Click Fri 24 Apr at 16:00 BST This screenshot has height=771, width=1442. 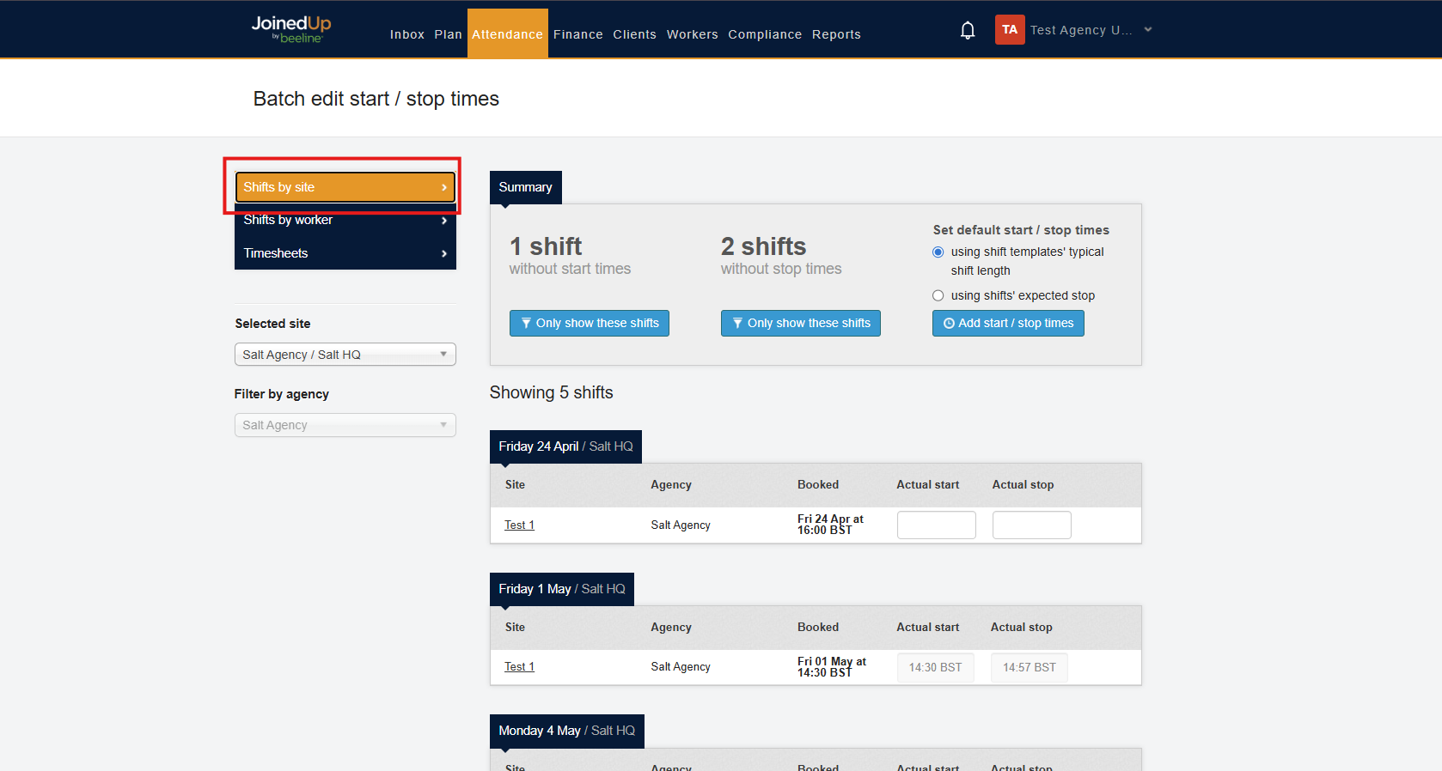830,525
